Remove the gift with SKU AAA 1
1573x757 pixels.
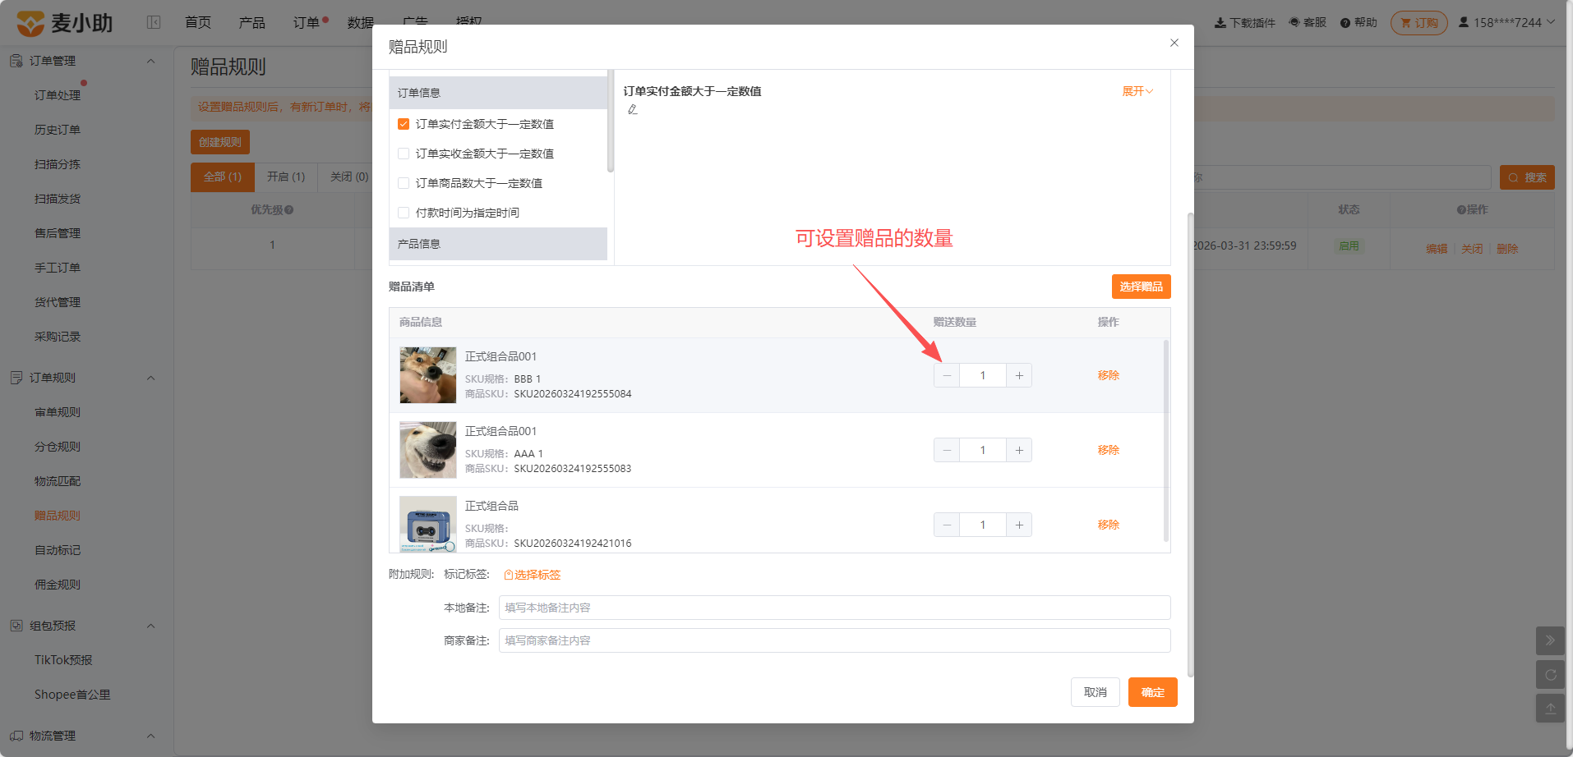(x=1108, y=450)
